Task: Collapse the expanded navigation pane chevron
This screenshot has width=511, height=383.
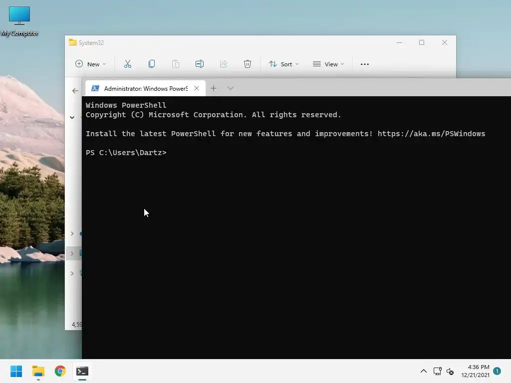Action: pyautogui.click(x=72, y=117)
